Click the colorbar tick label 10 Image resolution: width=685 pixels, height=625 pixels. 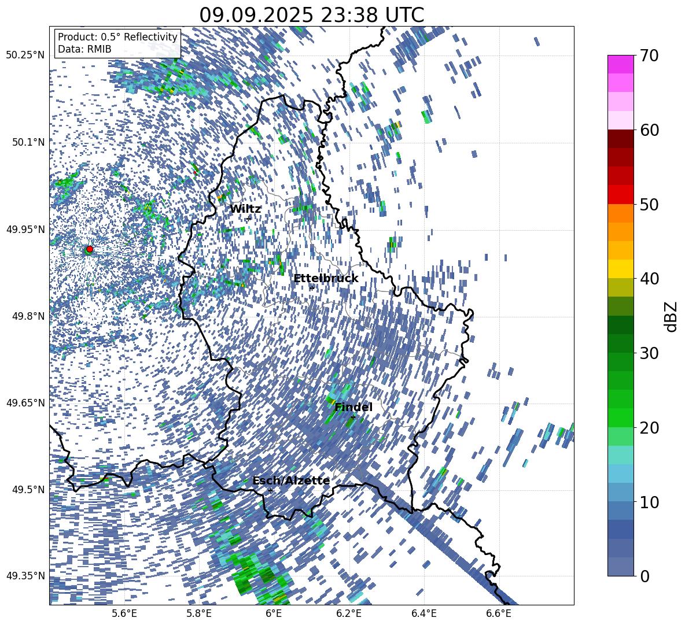coord(649,502)
